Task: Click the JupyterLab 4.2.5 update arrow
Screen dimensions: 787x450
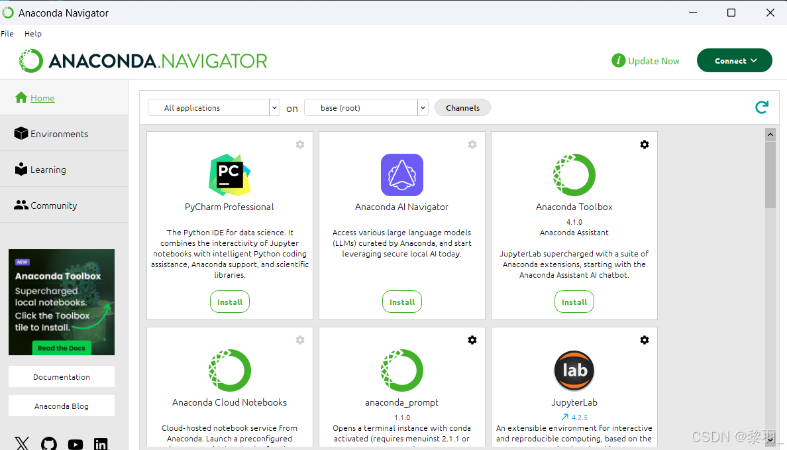Action: click(564, 418)
